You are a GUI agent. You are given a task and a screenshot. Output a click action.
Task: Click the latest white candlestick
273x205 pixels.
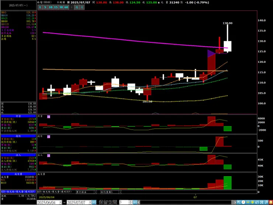point(227,46)
